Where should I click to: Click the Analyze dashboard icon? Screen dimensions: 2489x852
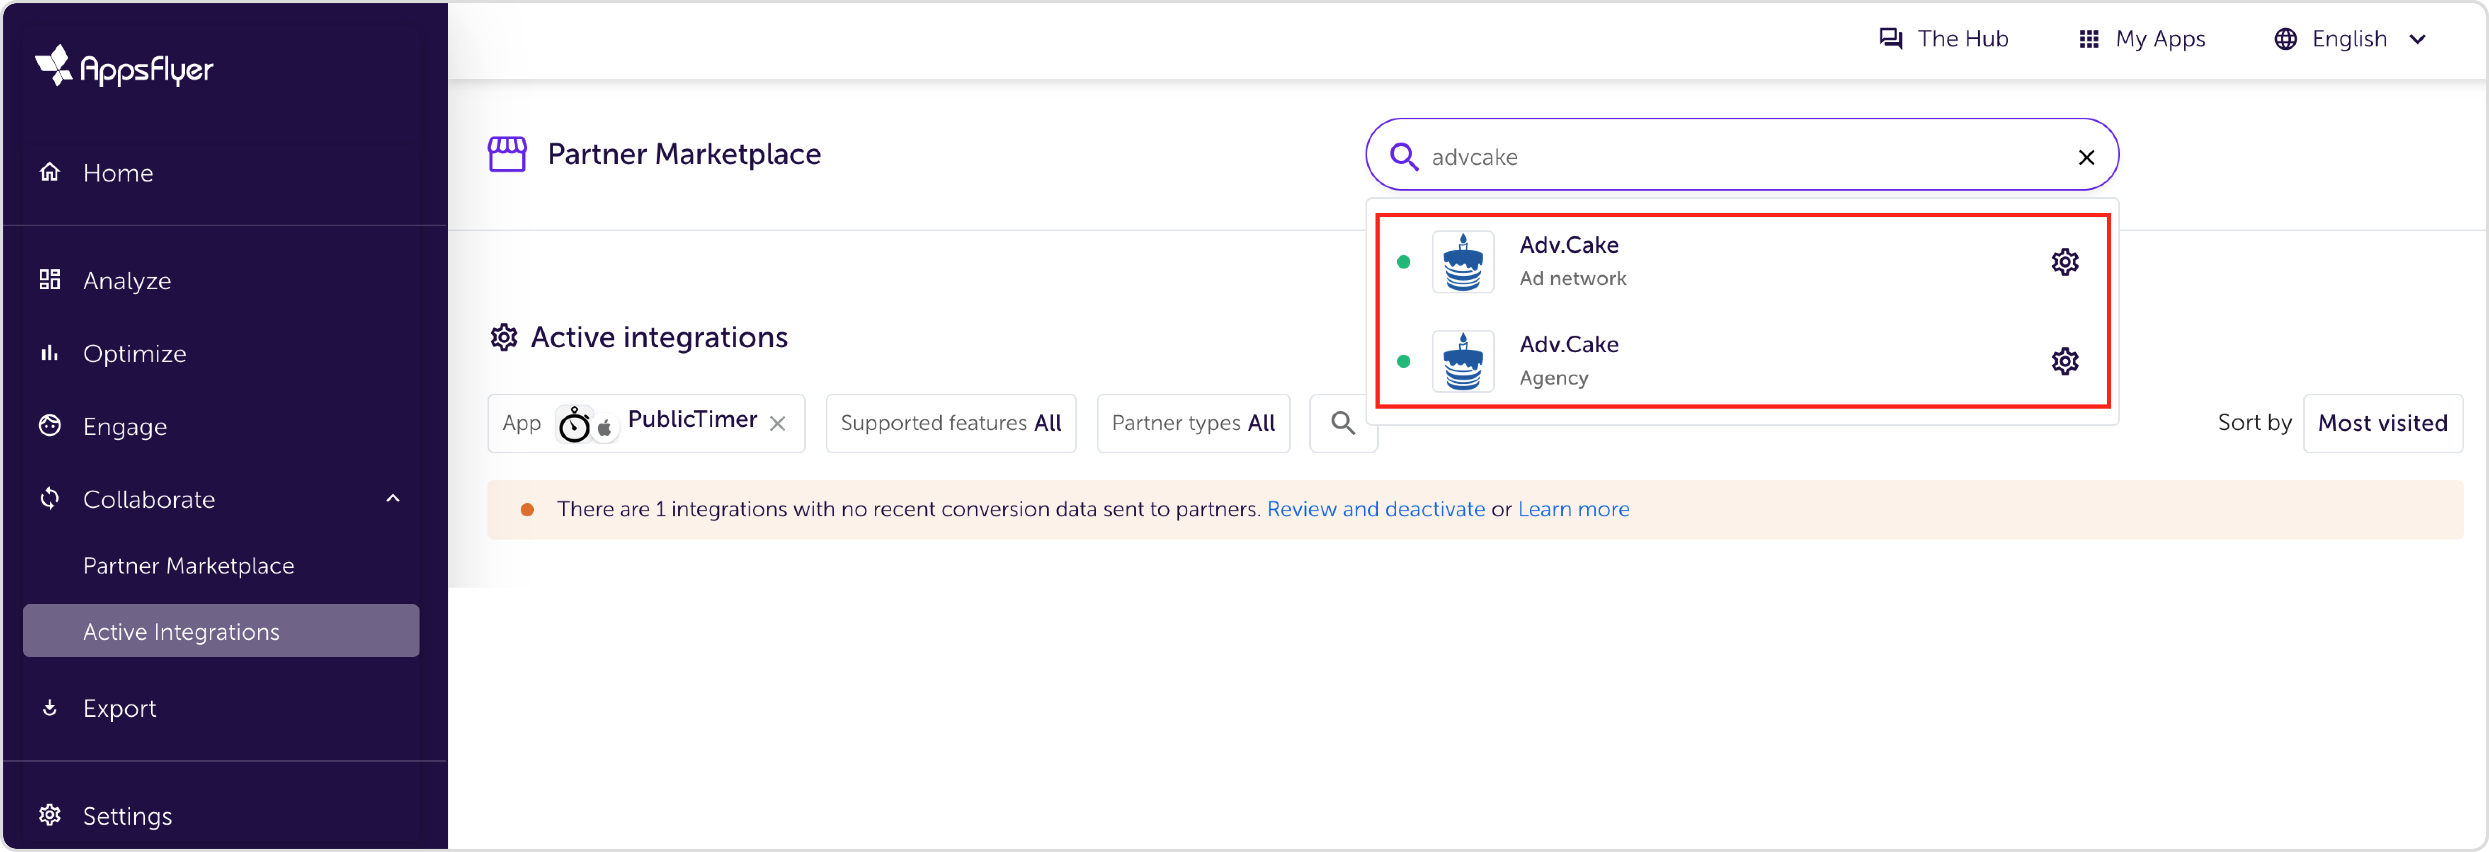49,279
